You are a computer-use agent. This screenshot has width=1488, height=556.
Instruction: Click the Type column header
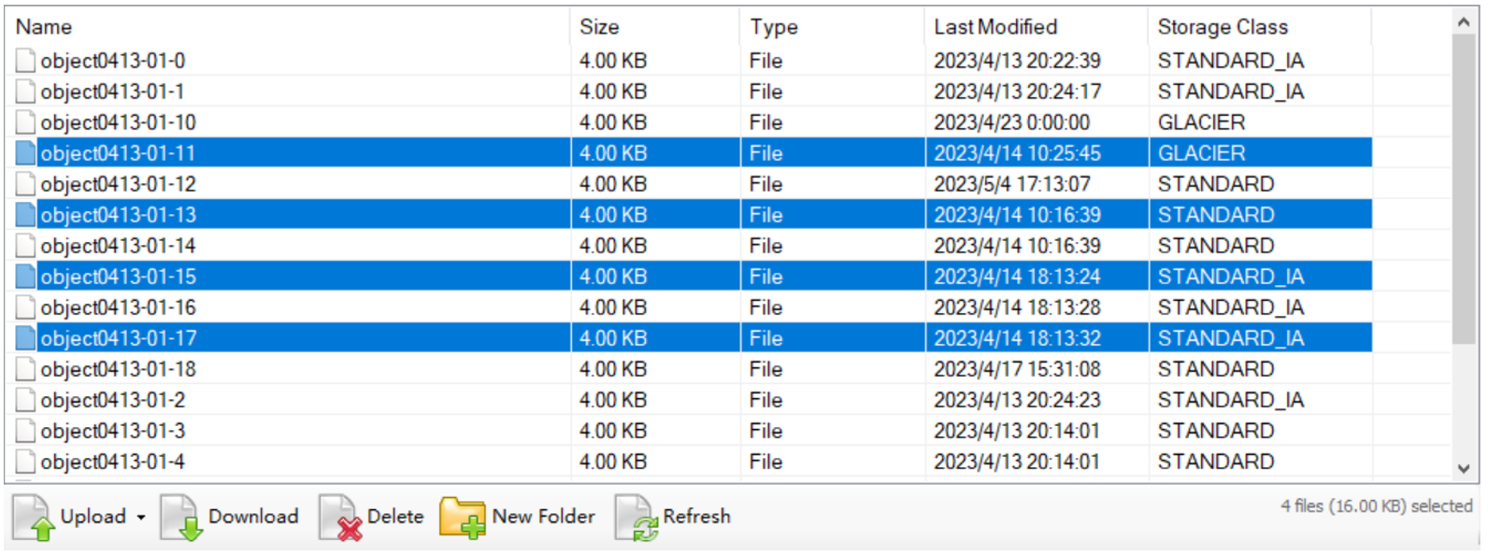(774, 27)
